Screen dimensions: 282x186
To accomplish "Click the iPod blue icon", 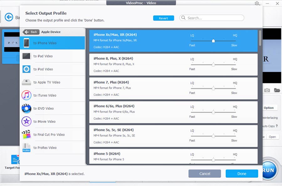I will click(26, 69).
